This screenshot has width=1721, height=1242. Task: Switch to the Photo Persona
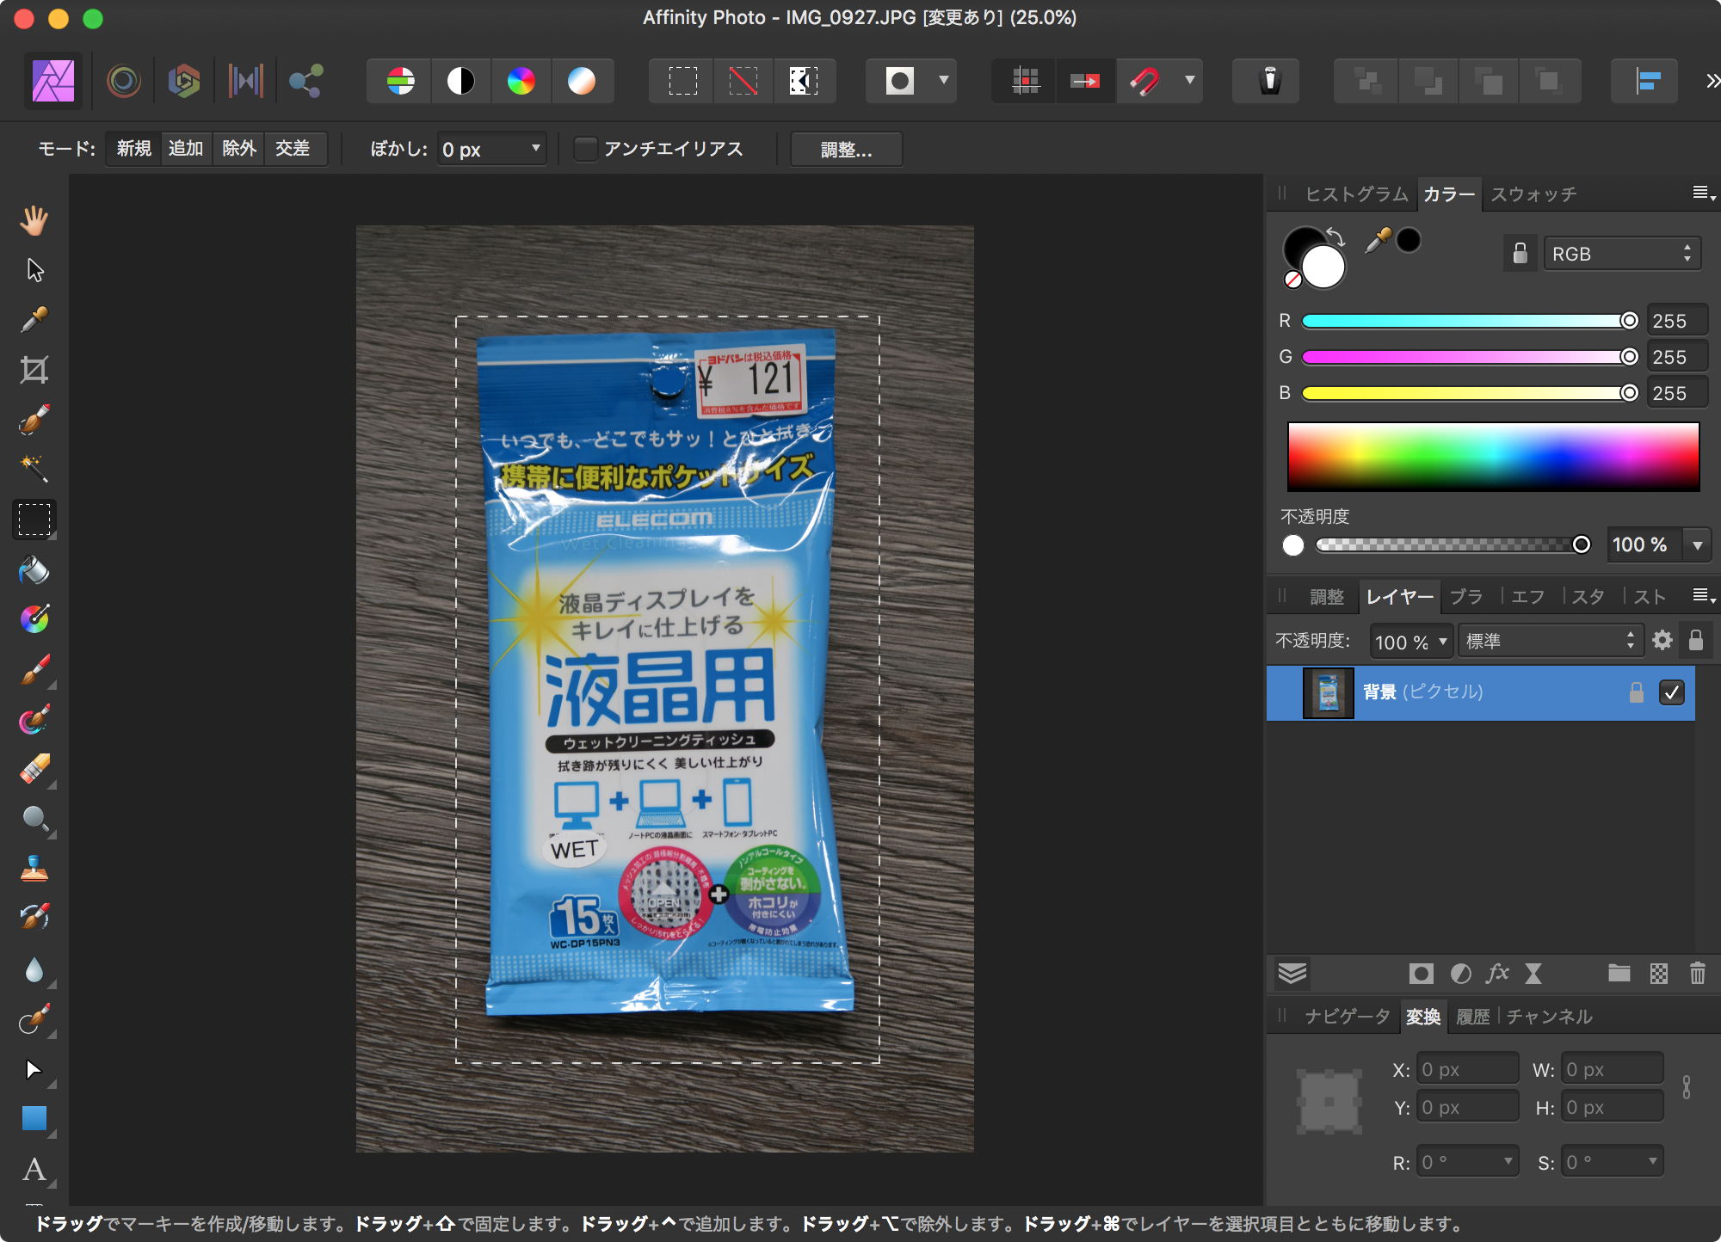coord(53,81)
